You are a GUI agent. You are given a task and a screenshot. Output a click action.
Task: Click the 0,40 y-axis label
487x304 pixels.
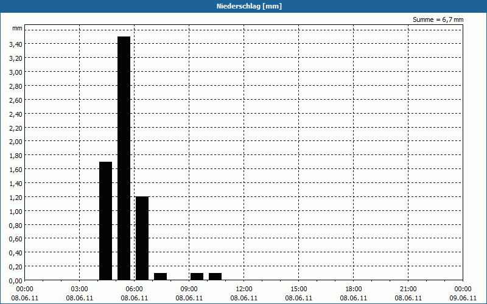pos(16,253)
